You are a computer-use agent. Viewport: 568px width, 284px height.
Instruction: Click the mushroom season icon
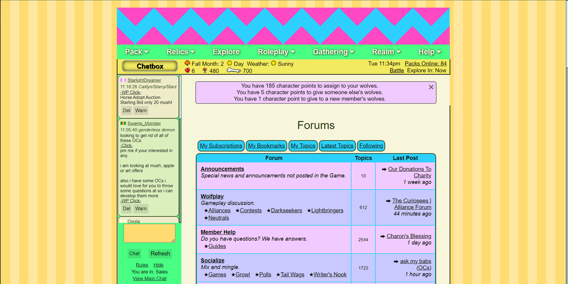pyautogui.click(x=187, y=63)
